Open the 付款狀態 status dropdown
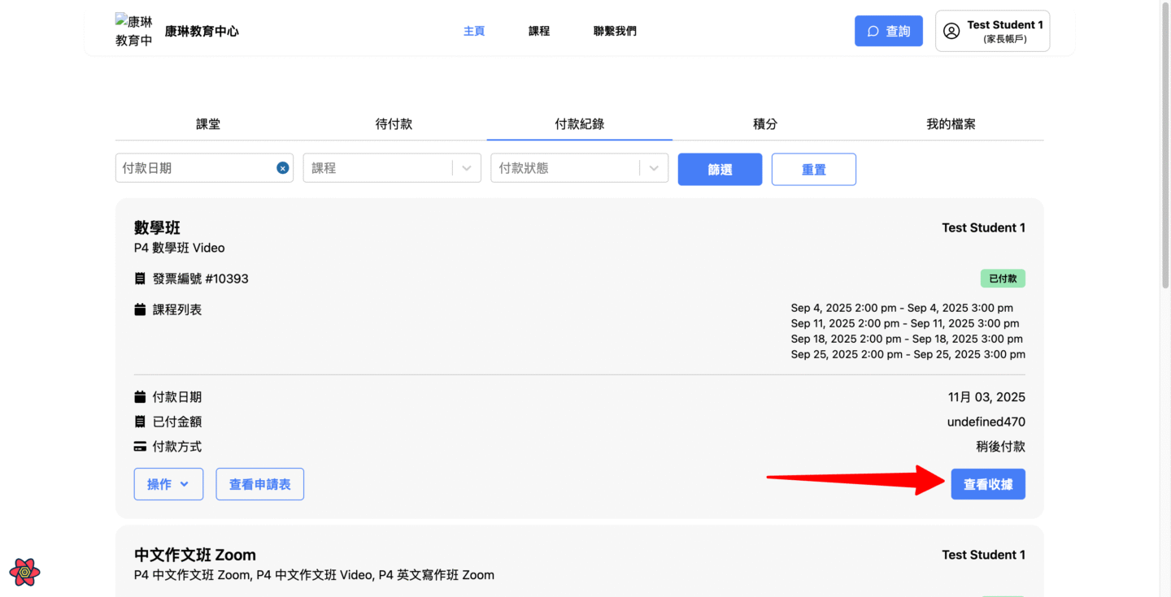 pyautogui.click(x=653, y=168)
